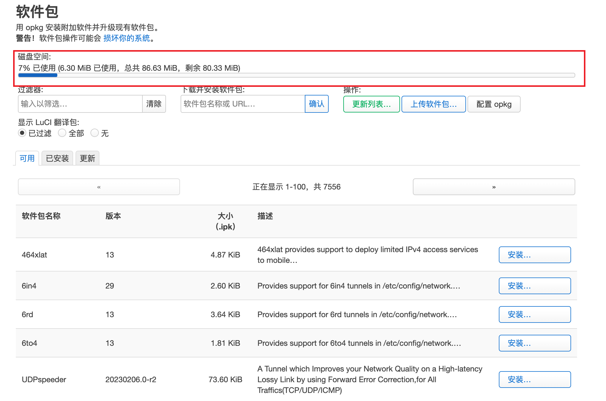Open the 配置 opkg settings

[494, 104]
